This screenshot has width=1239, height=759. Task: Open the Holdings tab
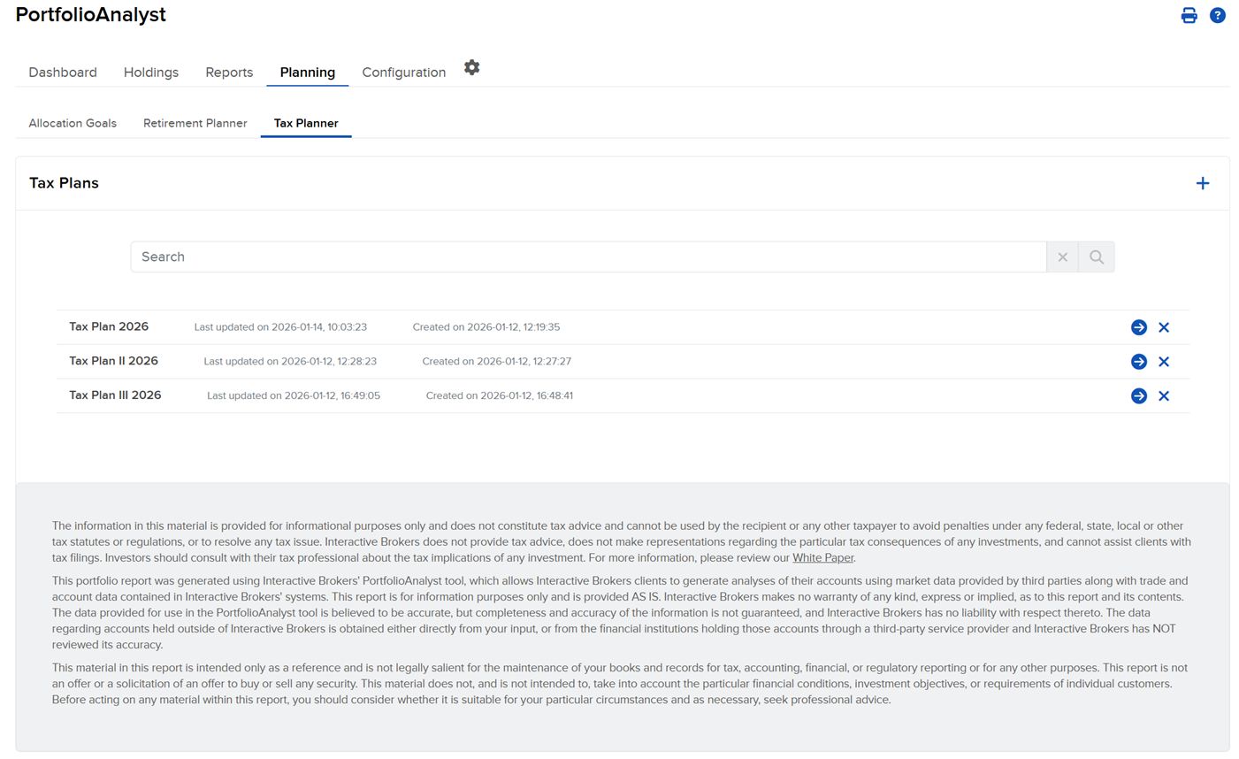pyautogui.click(x=150, y=72)
